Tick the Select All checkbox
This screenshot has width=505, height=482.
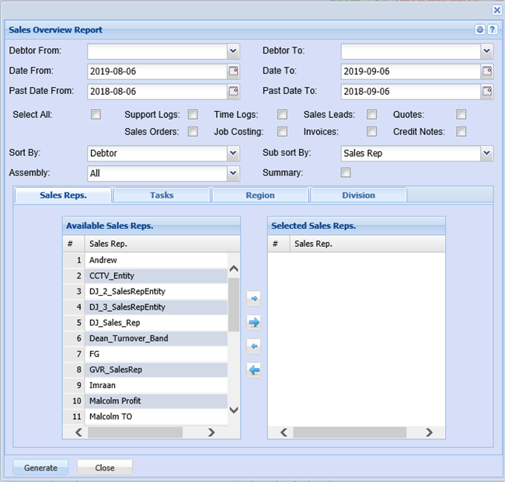(x=96, y=115)
